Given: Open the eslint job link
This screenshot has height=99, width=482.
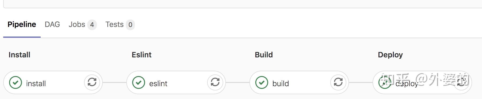Looking at the screenshot, I should pos(158,84).
